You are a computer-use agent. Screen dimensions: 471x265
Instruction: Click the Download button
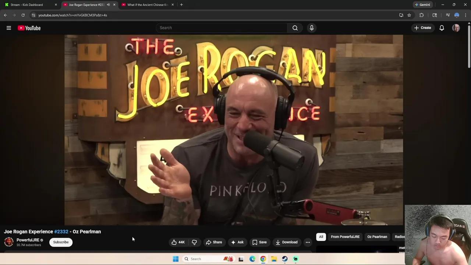tap(286, 242)
